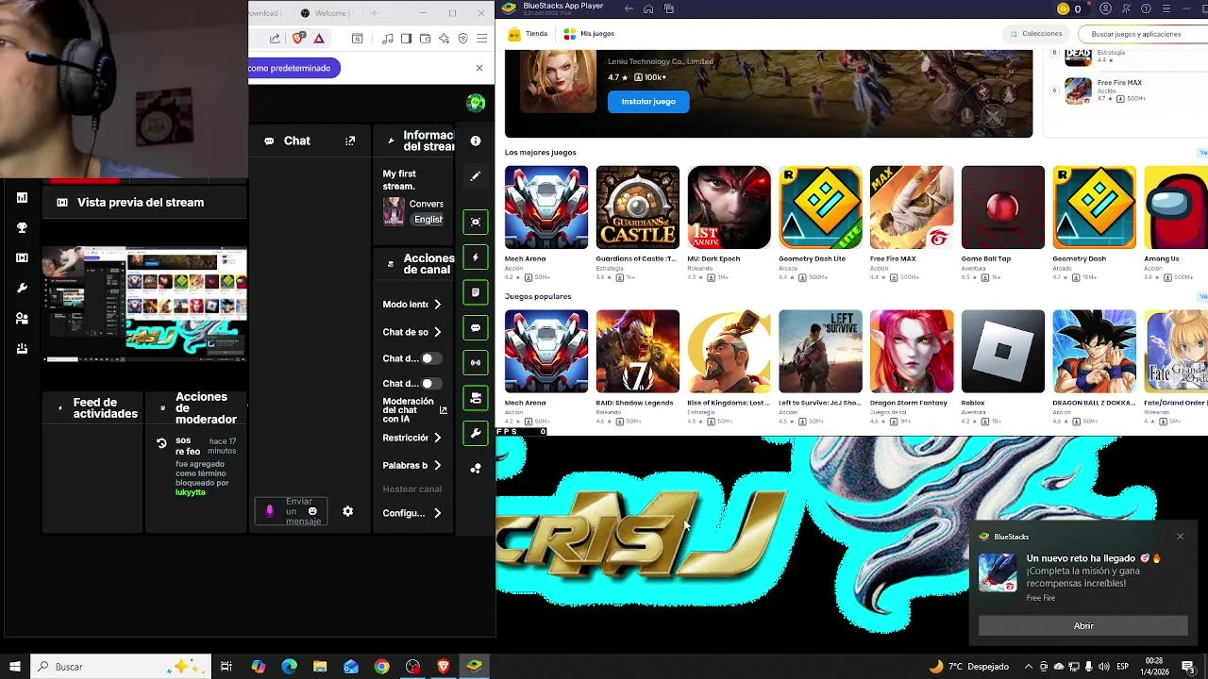Expand 'Palabras b' option

(412, 465)
